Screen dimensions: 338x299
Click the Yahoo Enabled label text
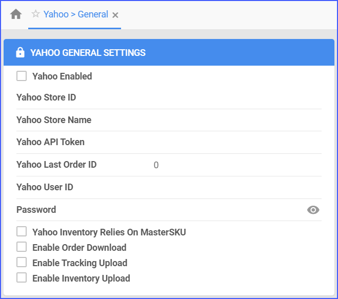[x=62, y=76]
